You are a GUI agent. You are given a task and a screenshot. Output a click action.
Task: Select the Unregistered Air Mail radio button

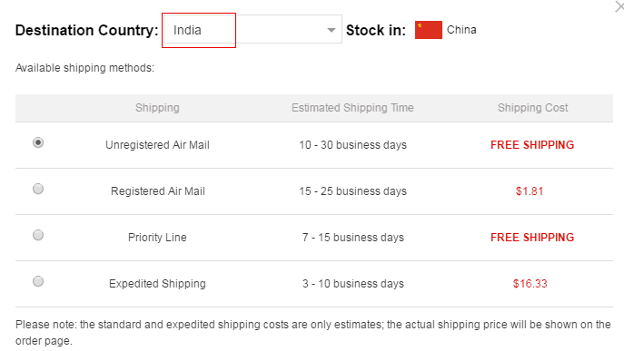(x=38, y=142)
